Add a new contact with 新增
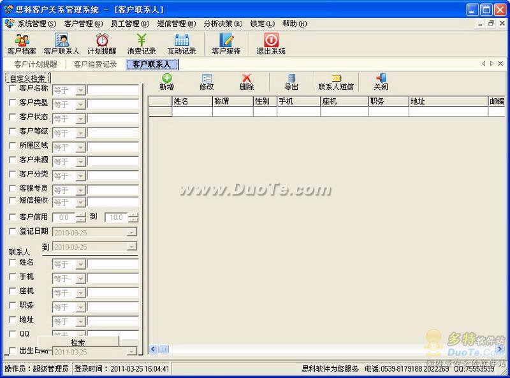Screen dimensions: 510x378 (166, 82)
